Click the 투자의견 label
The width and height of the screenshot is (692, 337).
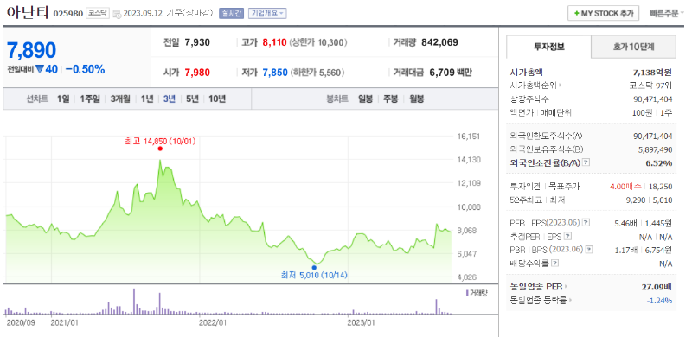(525, 187)
